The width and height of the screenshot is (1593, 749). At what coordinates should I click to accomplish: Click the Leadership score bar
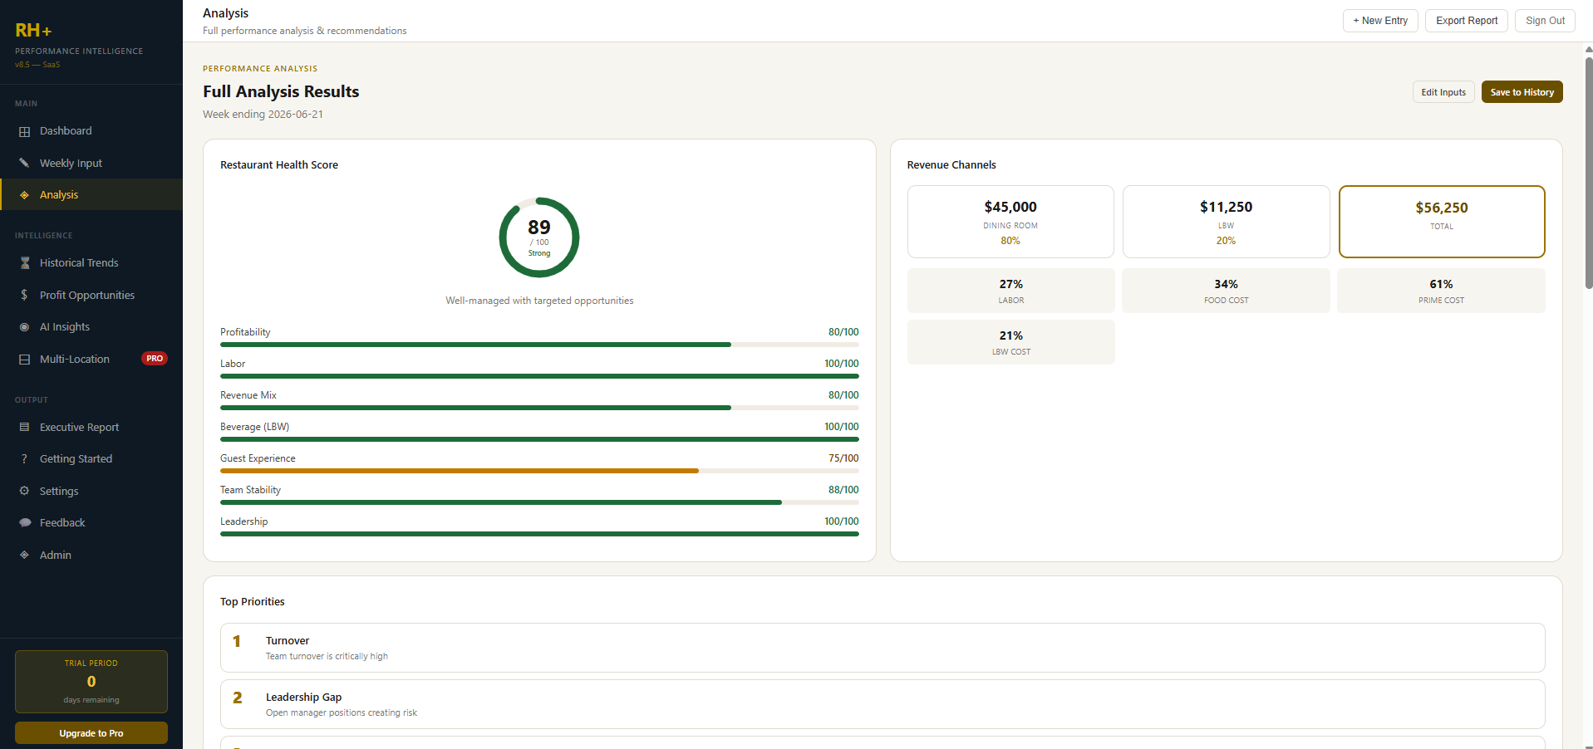(x=539, y=534)
